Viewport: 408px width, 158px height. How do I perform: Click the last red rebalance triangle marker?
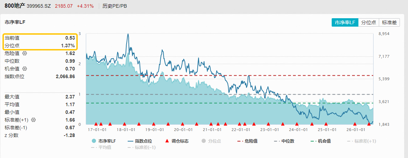tap(369, 124)
